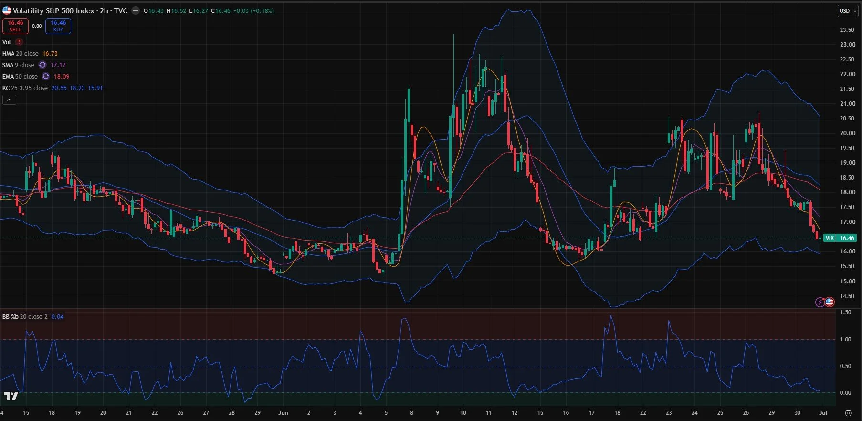
Task: Open the USD currency dropdown
Action: pos(848,11)
